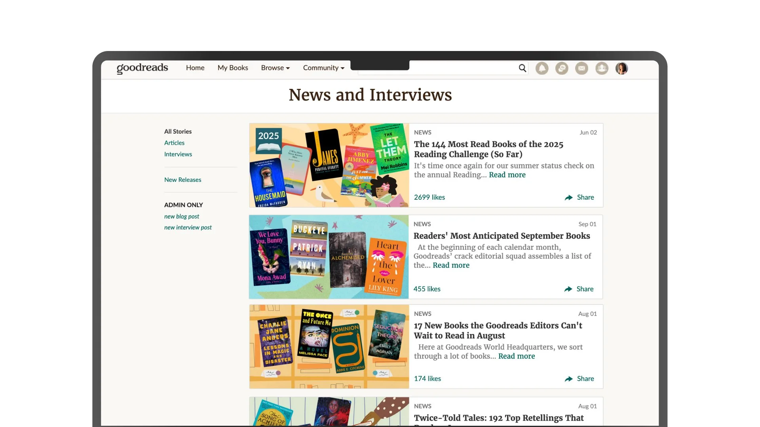Share the September Books article

click(579, 289)
